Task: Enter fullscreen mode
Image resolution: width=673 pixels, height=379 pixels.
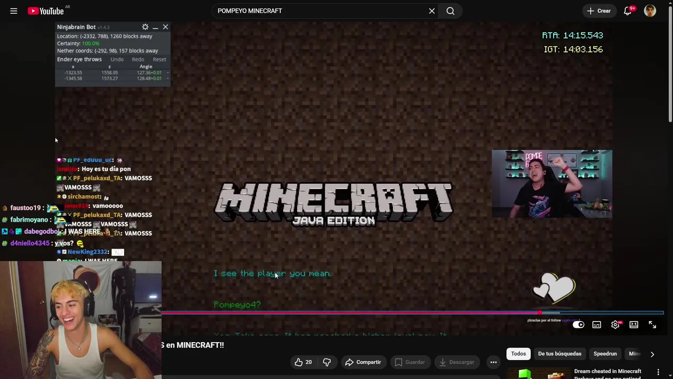Action: tap(652, 325)
